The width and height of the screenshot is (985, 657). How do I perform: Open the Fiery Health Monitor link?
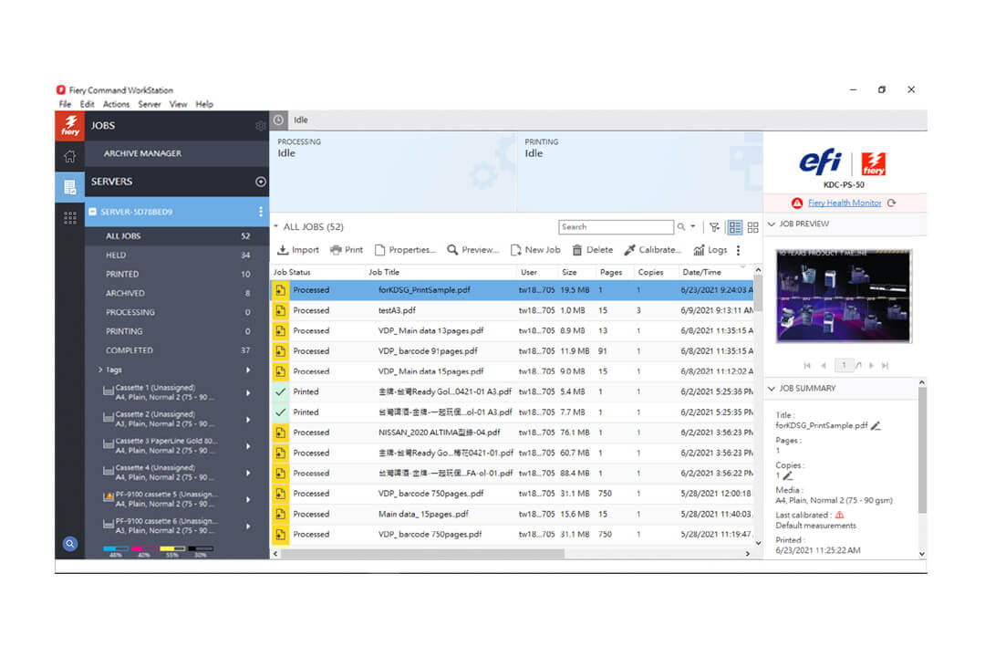coord(845,203)
